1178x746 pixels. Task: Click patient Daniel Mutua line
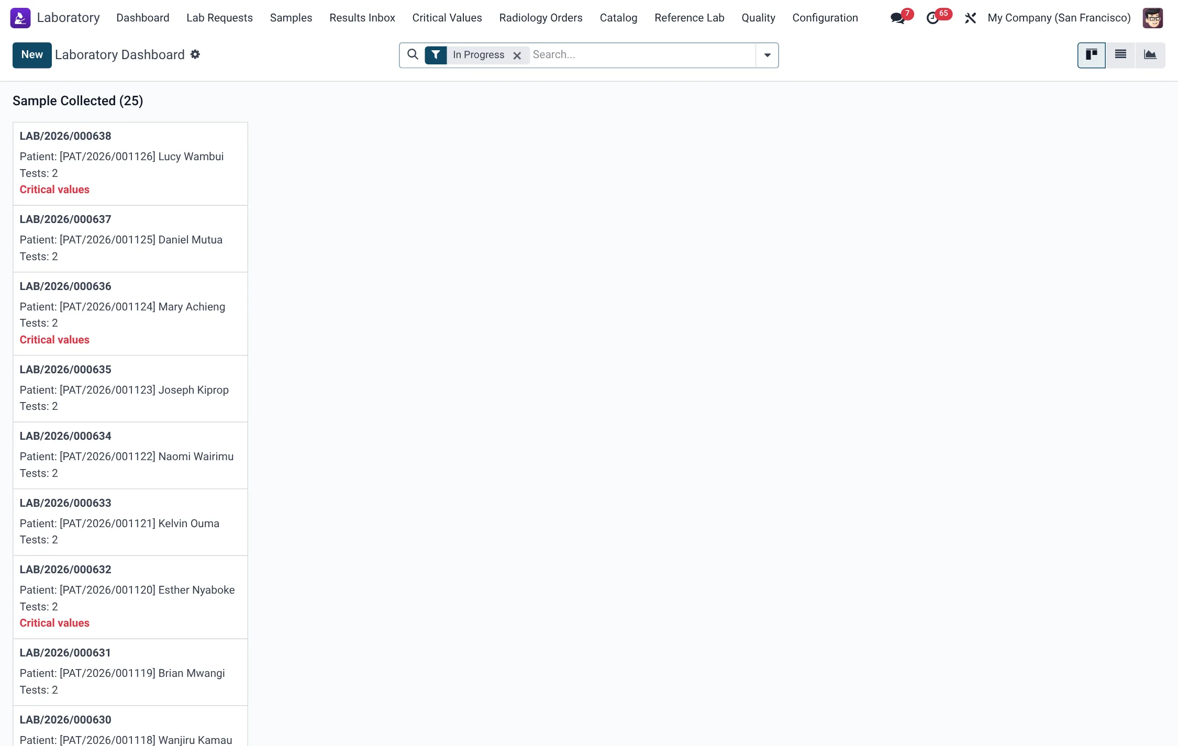(121, 240)
